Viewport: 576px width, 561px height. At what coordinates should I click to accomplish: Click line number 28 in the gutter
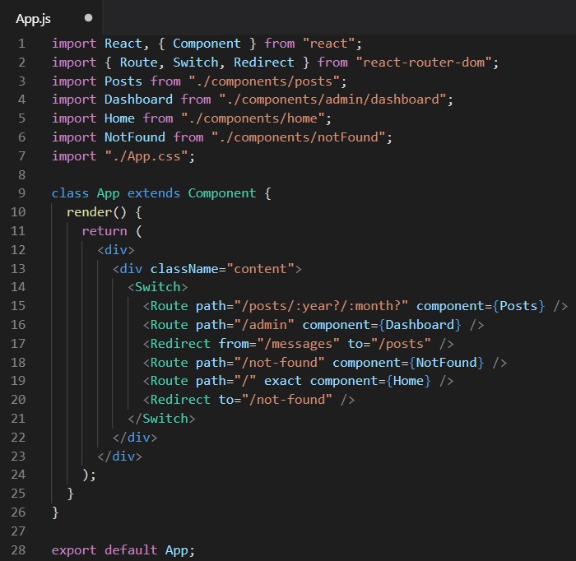[x=21, y=549]
